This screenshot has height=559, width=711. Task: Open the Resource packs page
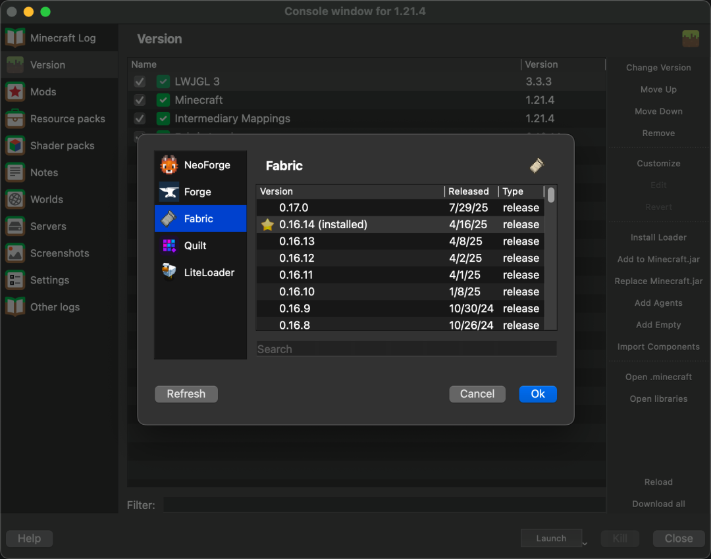click(x=67, y=119)
